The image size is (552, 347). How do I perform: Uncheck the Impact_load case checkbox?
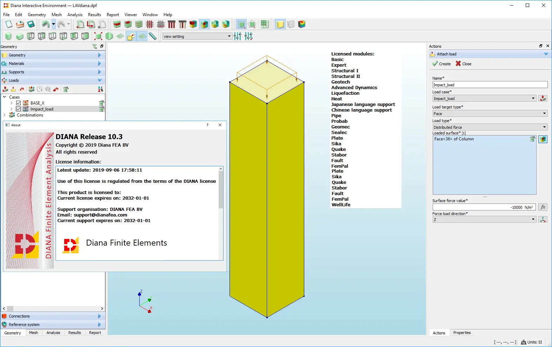19,109
